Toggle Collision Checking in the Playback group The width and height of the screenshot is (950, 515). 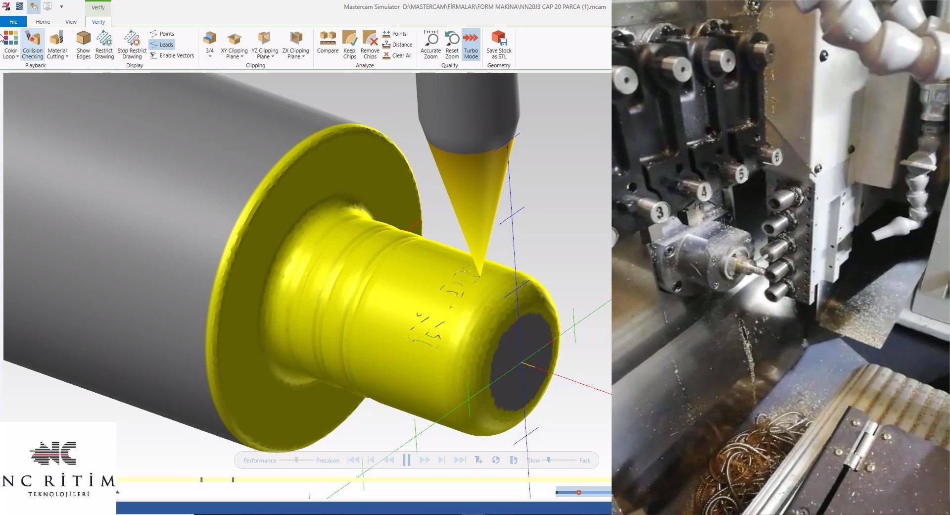tap(33, 45)
